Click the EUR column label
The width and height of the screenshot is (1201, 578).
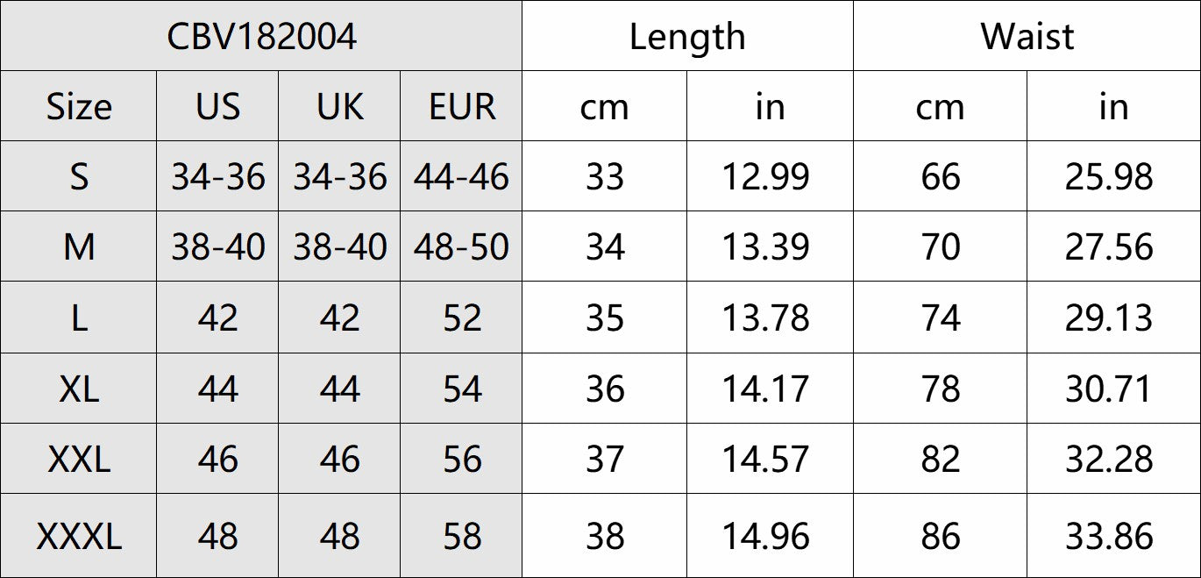pyautogui.click(x=461, y=107)
